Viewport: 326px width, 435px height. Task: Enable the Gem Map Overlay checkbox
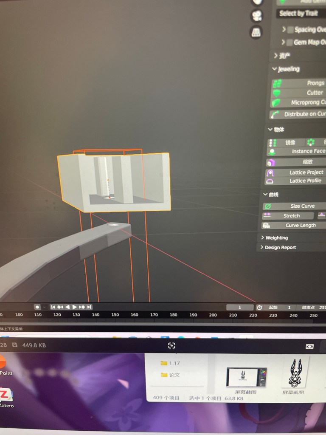[x=289, y=42]
